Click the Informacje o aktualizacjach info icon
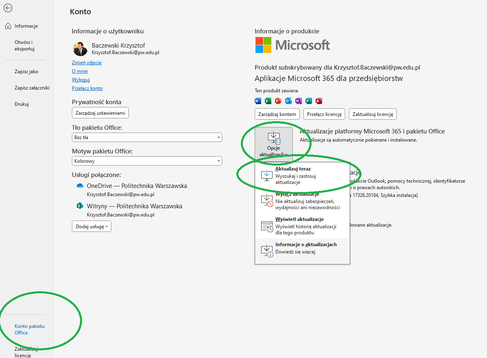The width and height of the screenshot is (487, 358). point(267,251)
